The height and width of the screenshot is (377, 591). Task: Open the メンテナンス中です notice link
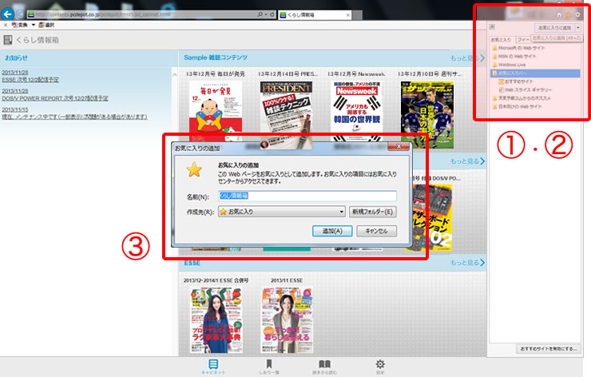tap(74, 117)
